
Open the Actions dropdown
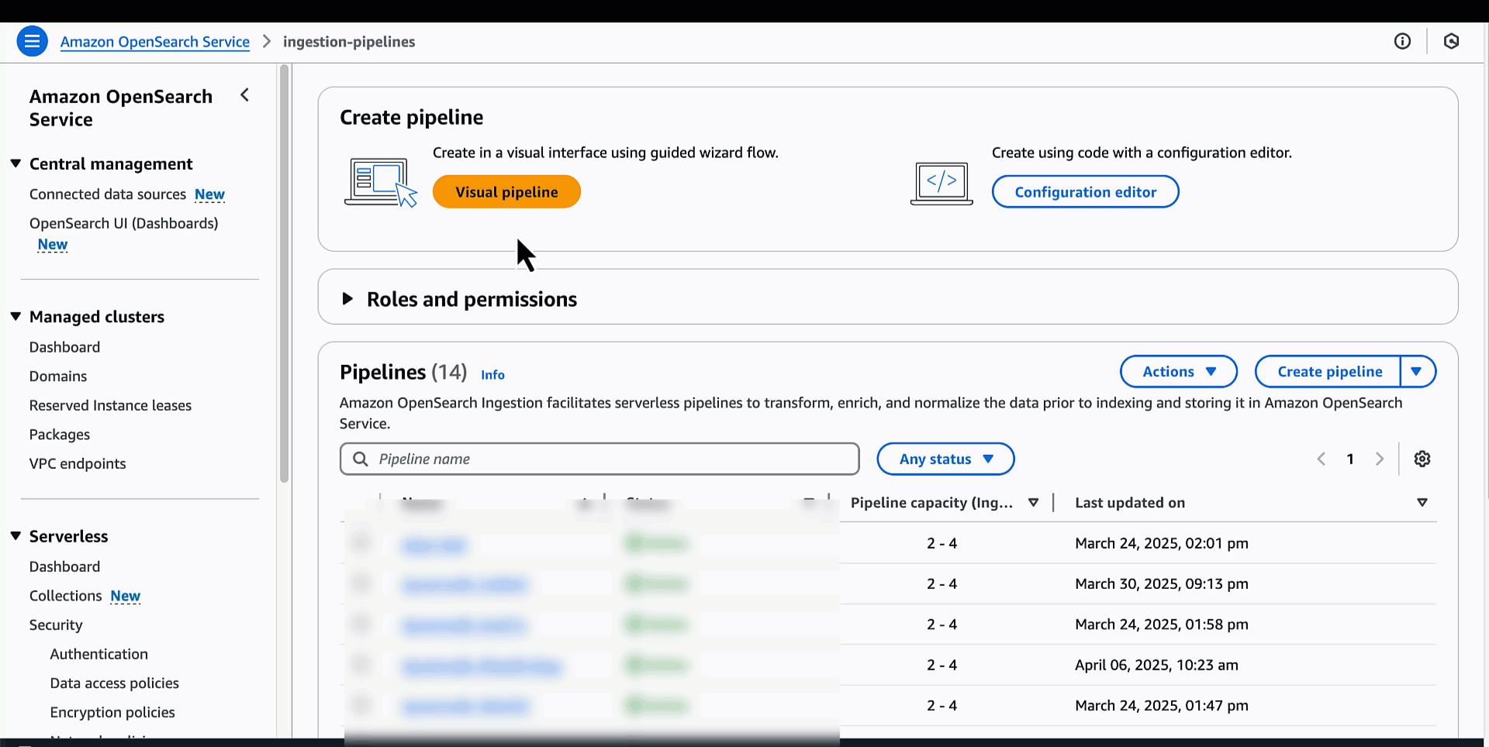pos(1179,371)
